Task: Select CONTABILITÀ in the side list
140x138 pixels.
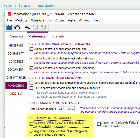Action: (16, 53)
